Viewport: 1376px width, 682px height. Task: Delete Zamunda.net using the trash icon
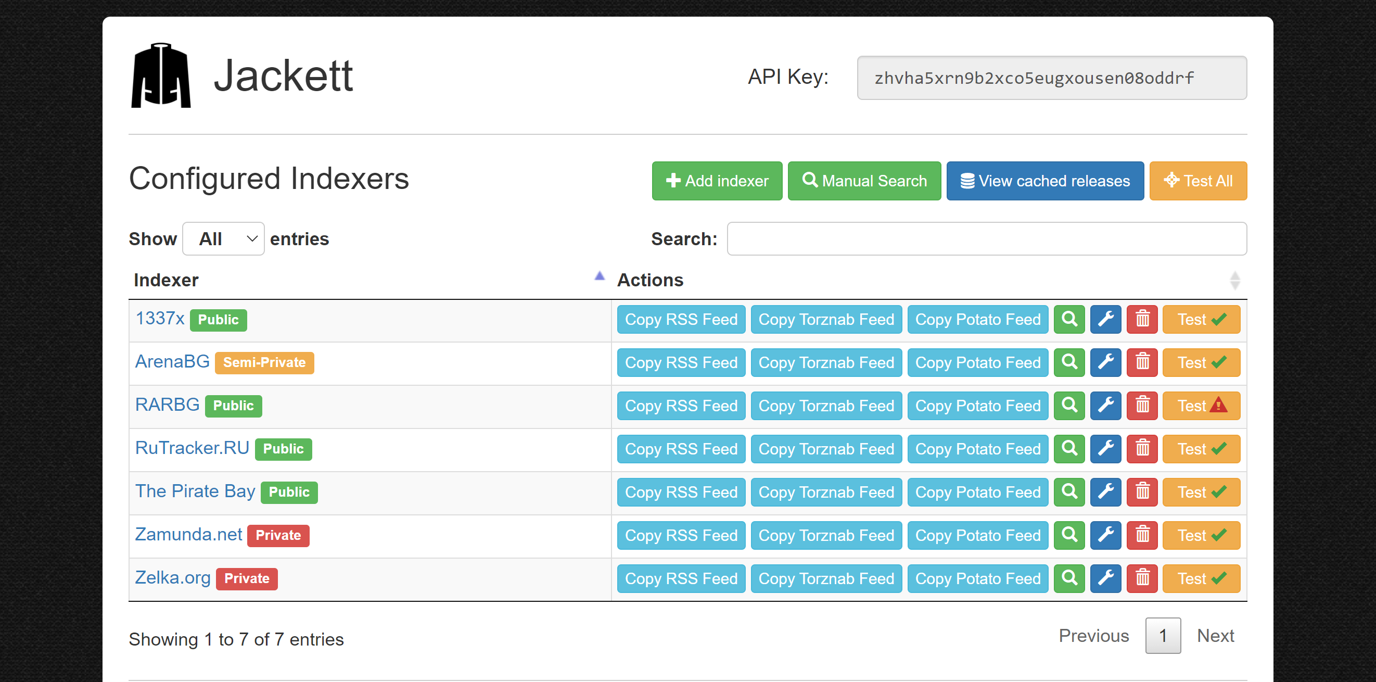tap(1142, 536)
